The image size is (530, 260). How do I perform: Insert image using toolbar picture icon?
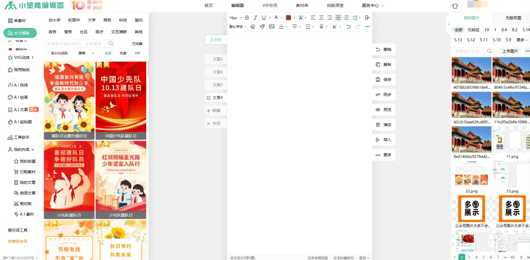(271, 26)
